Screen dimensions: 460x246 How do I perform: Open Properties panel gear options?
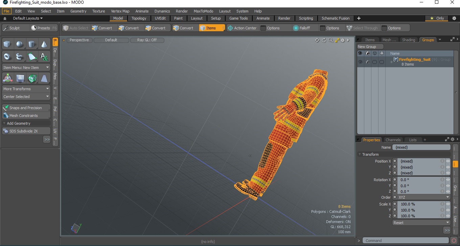click(x=452, y=139)
